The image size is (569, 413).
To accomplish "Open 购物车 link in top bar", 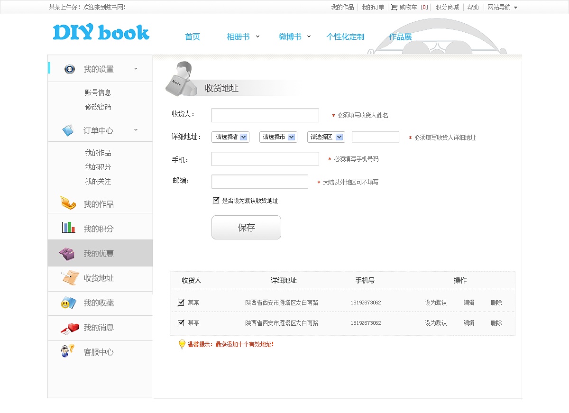I will (x=408, y=7).
